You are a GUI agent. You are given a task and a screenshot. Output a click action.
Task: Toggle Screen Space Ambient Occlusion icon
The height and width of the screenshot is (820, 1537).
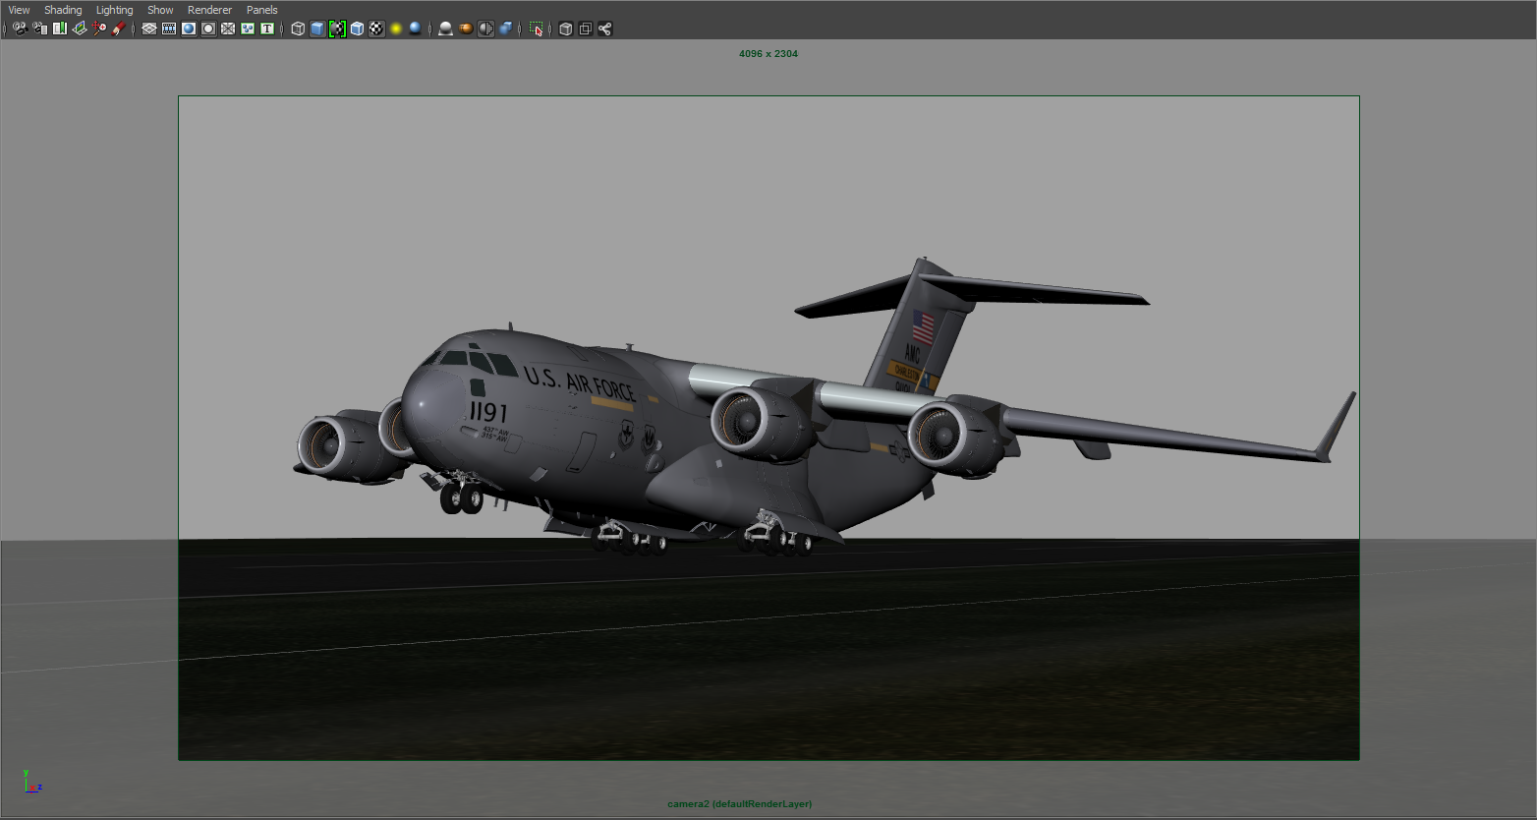446,29
